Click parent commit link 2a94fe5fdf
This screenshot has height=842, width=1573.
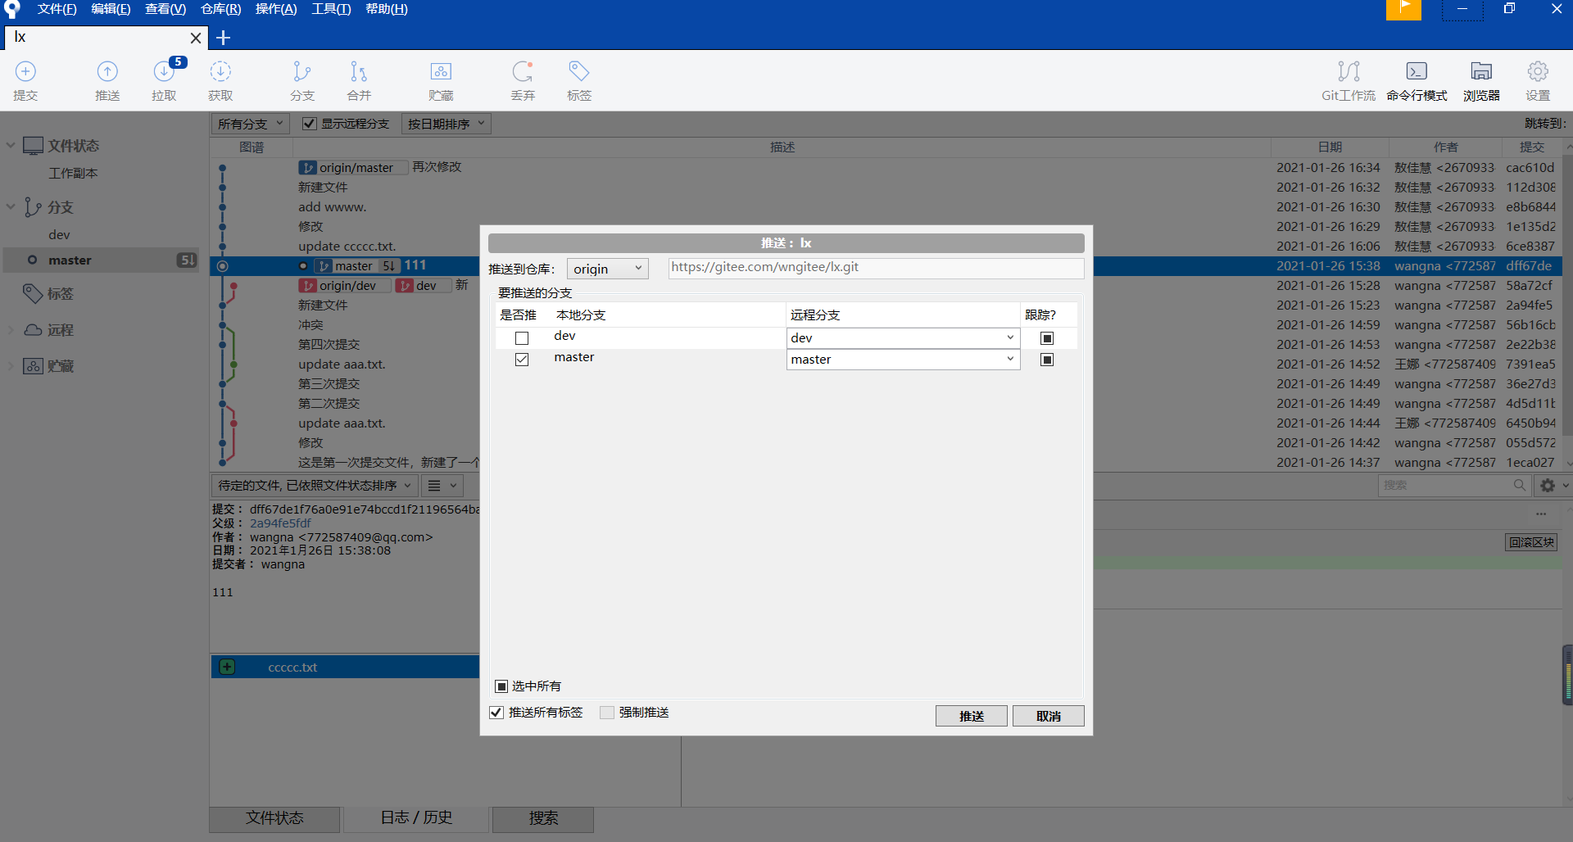pyautogui.click(x=280, y=523)
